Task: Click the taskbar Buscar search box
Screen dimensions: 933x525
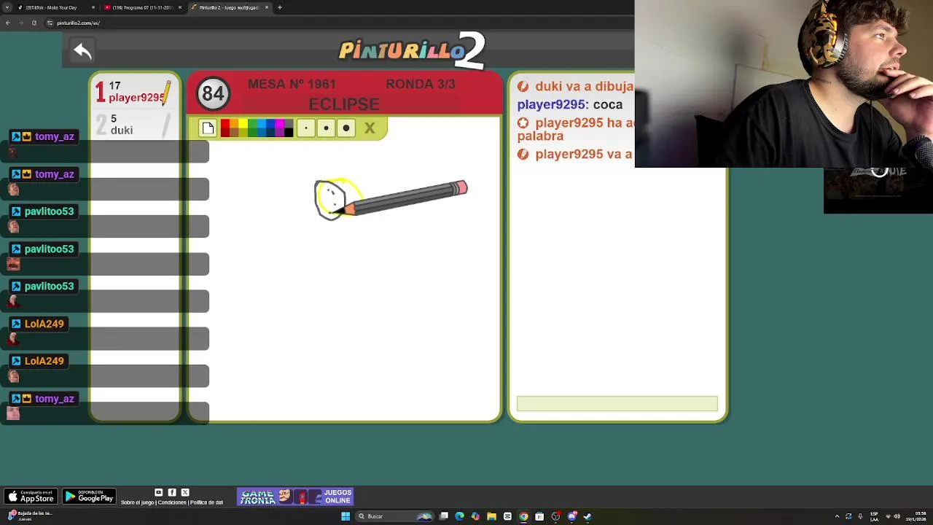Action: pos(394,516)
